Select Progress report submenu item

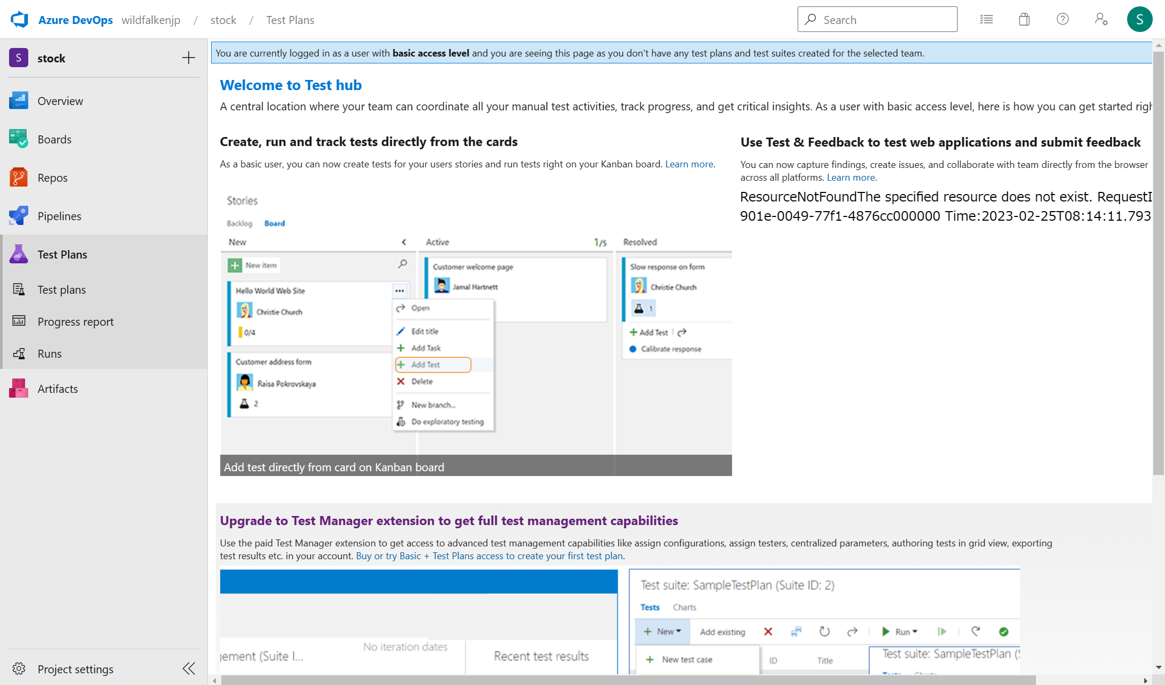75,321
